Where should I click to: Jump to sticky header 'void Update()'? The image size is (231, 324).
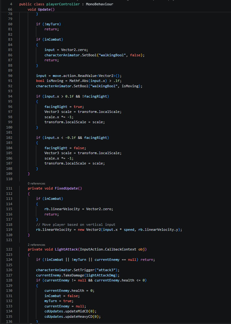click(41, 9)
